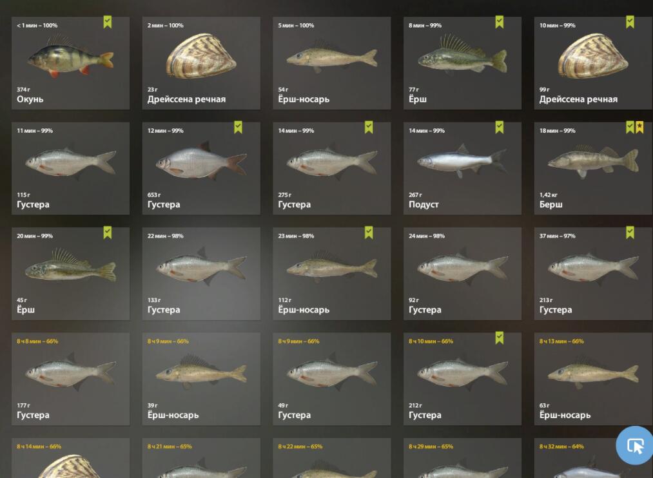This screenshot has height=478, width=653.
Task: Open the 177 г Густера expiring card
Action: [70, 379]
